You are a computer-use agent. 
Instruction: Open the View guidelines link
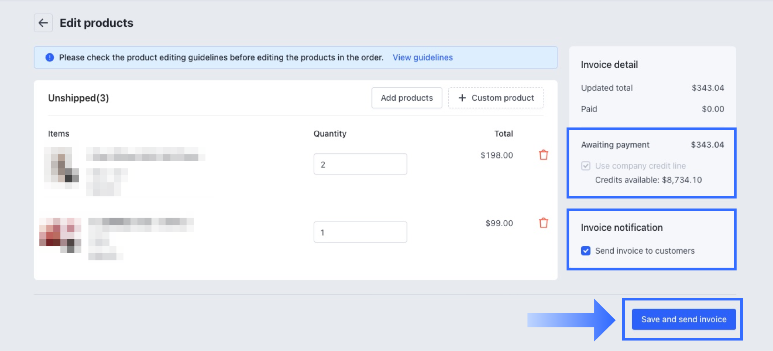tap(422, 57)
